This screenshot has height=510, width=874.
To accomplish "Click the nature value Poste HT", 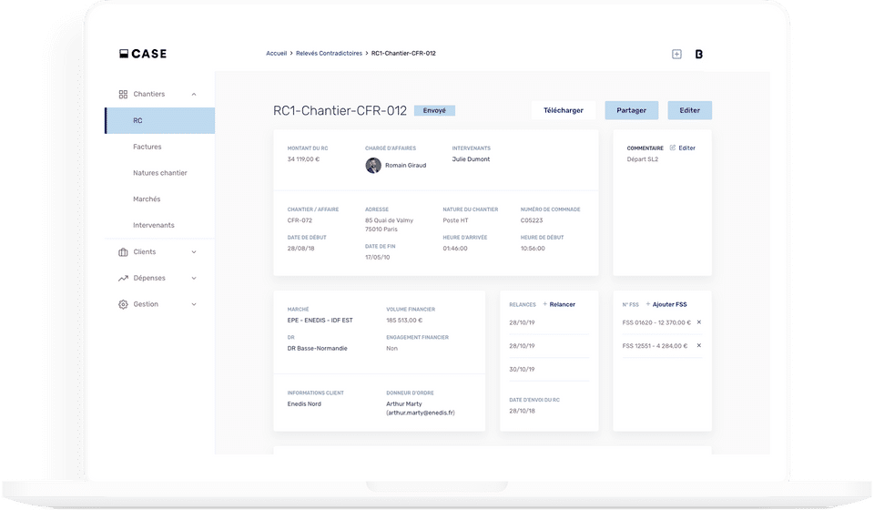I will 455,220.
